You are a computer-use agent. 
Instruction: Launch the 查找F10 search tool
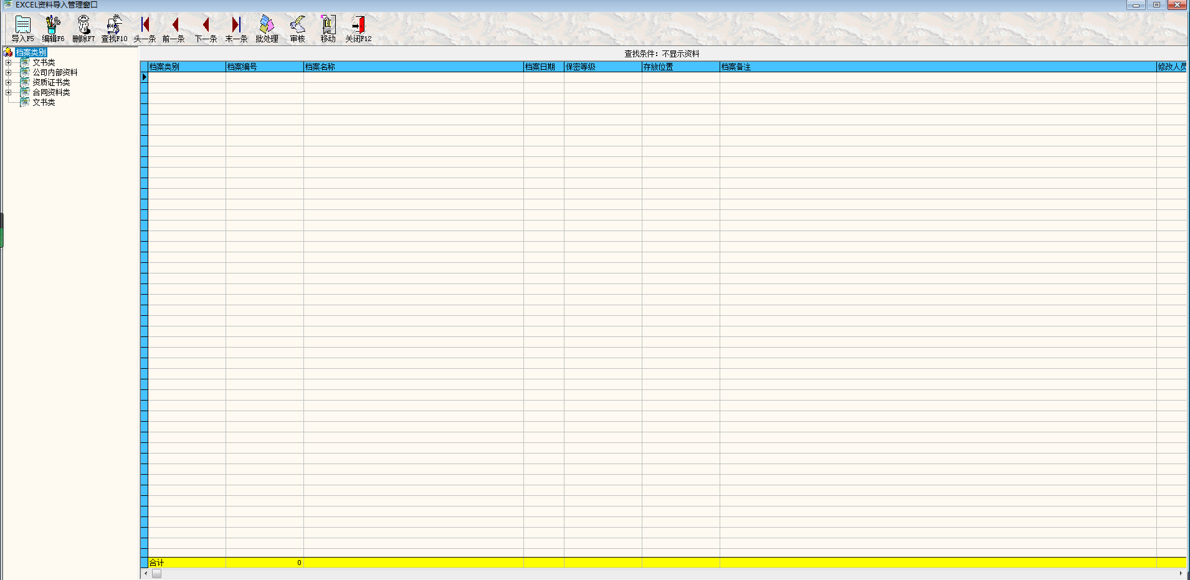tap(114, 29)
